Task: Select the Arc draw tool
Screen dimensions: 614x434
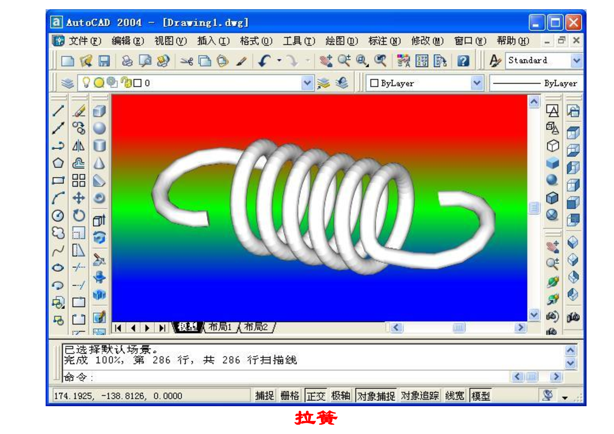Action: point(58,198)
